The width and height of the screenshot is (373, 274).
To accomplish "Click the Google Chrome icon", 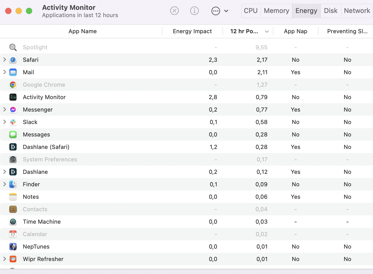I will click(13, 85).
